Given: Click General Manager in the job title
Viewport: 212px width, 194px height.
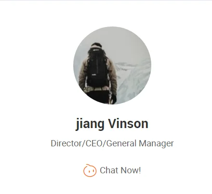Looking at the screenshot, I should [x=140, y=143].
